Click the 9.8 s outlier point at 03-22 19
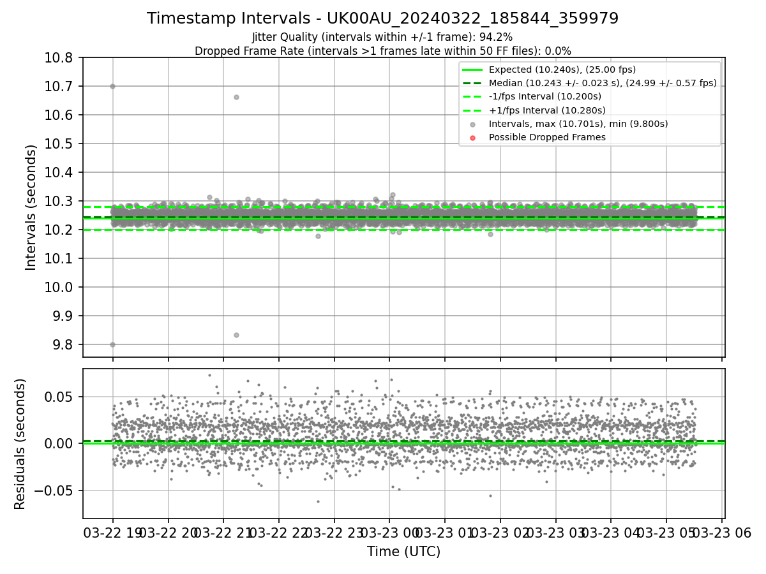 112,344
